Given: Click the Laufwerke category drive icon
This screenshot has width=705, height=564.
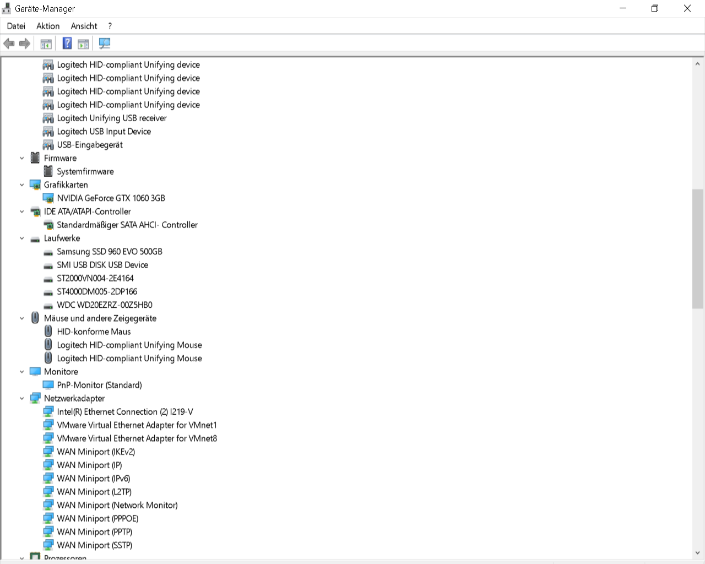Looking at the screenshot, I should click(x=35, y=238).
